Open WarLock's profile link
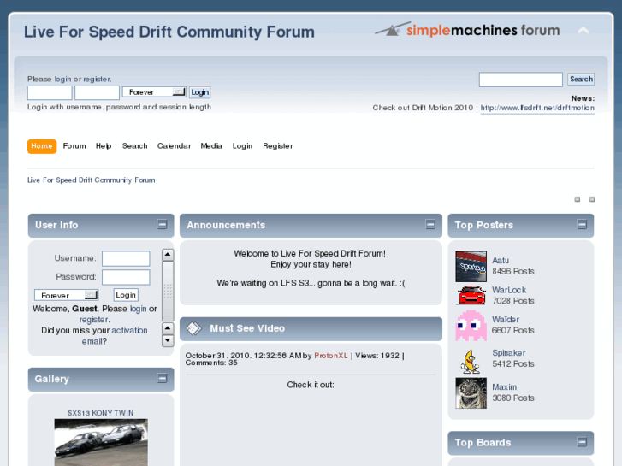 click(x=509, y=290)
